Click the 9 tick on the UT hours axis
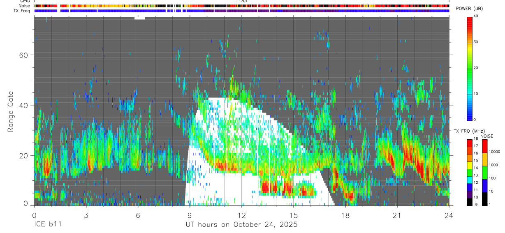505x233 pixels. [190, 215]
